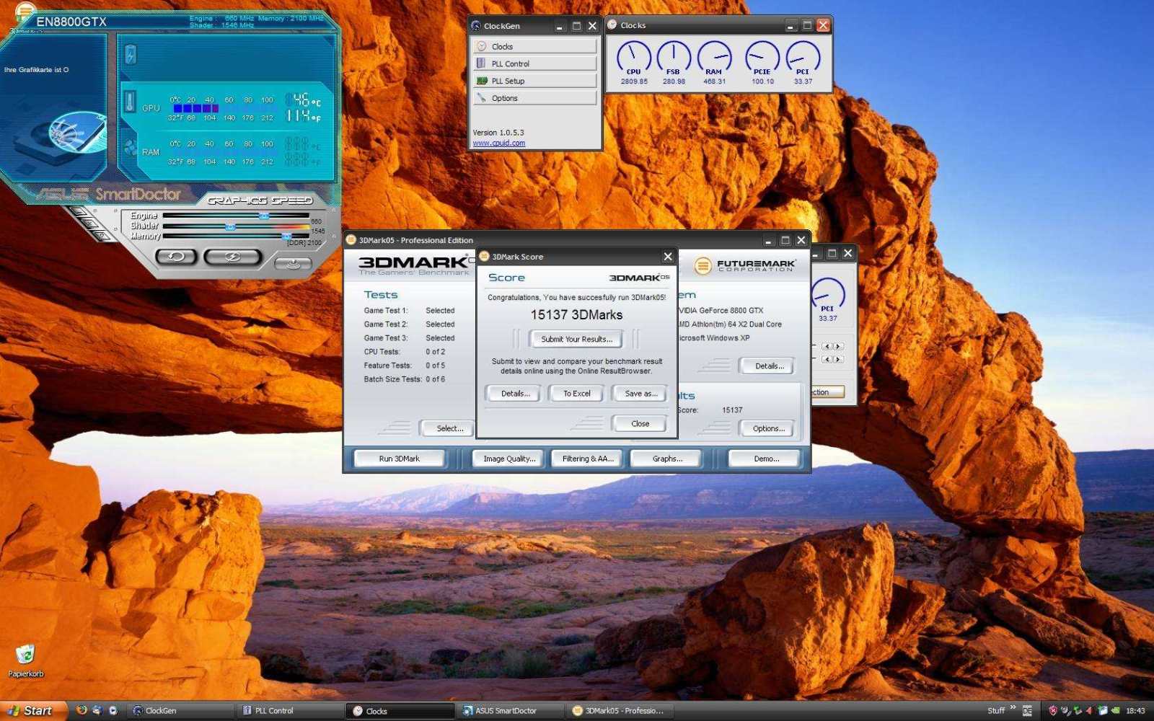This screenshot has width=1154, height=721.
Task: Switch to Clocks taskbar item
Action: (x=400, y=711)
